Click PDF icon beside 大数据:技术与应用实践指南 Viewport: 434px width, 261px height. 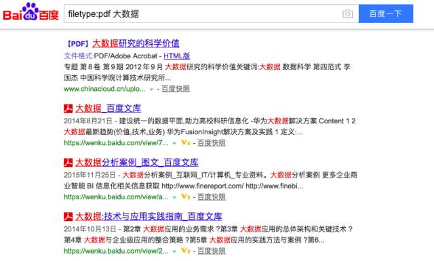coord(68,216)
